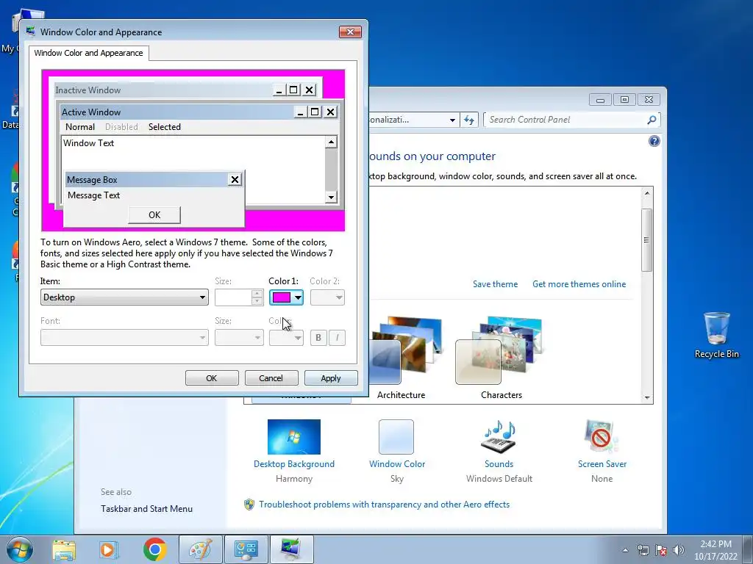Click OK in the Message Box preview
The image size is (753, 564).
point(154,215)
